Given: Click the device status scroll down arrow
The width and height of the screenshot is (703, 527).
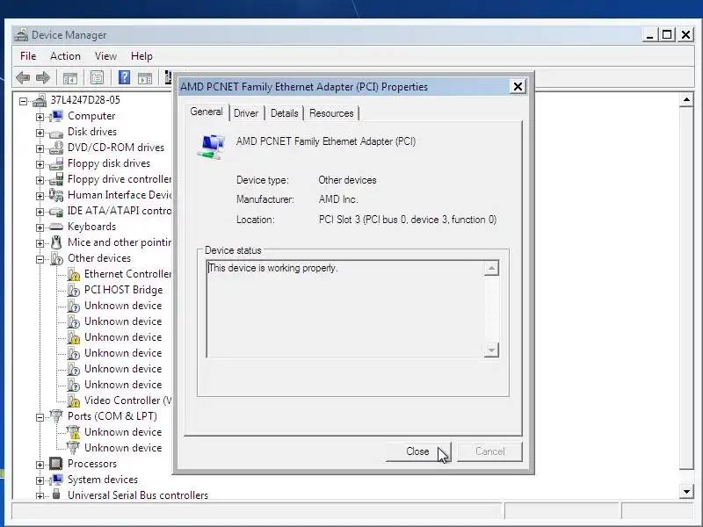Looking at the screenshot, I should [491, 350].
